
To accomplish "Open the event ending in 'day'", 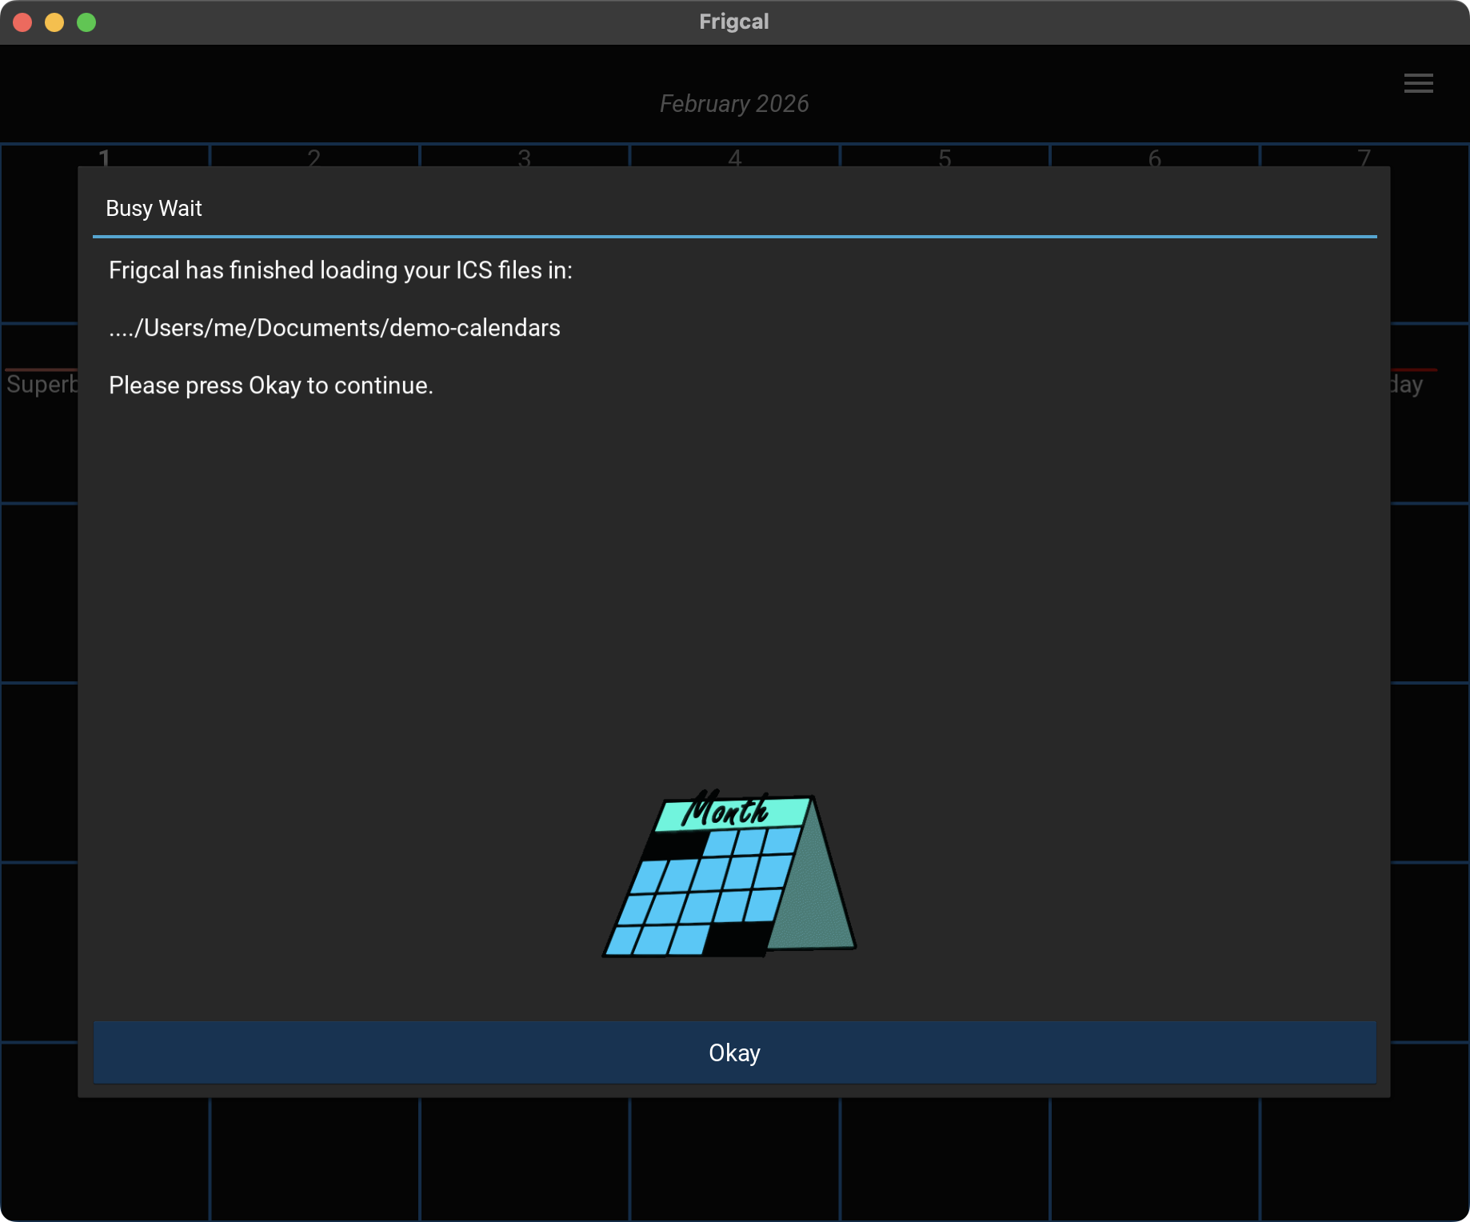I will click(x=1407, y=385).
